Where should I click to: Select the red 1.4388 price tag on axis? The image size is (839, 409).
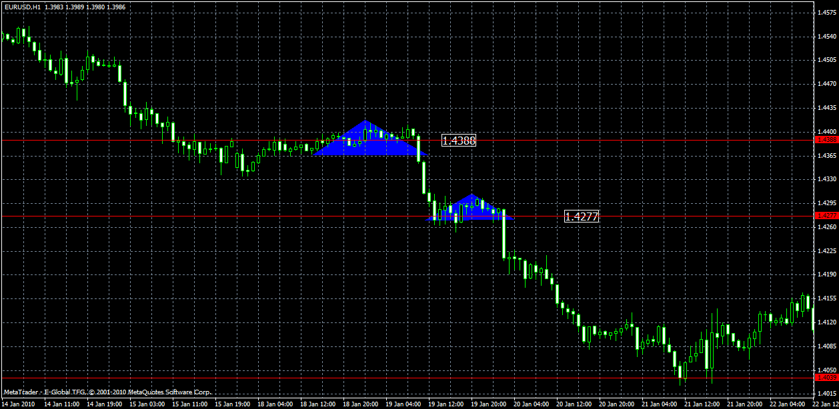[x=827, y=140]
